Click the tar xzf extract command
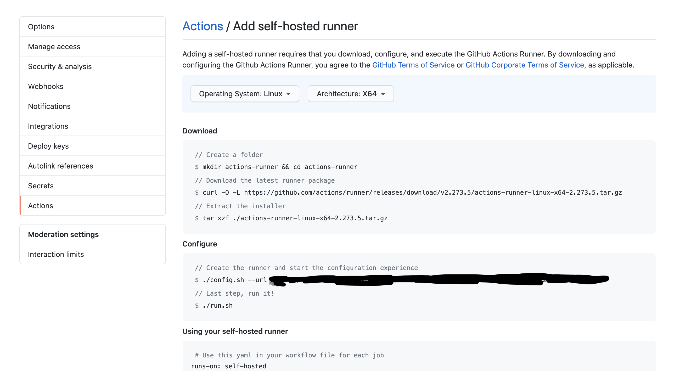674x371 pixels. click(x=295, y=218)
